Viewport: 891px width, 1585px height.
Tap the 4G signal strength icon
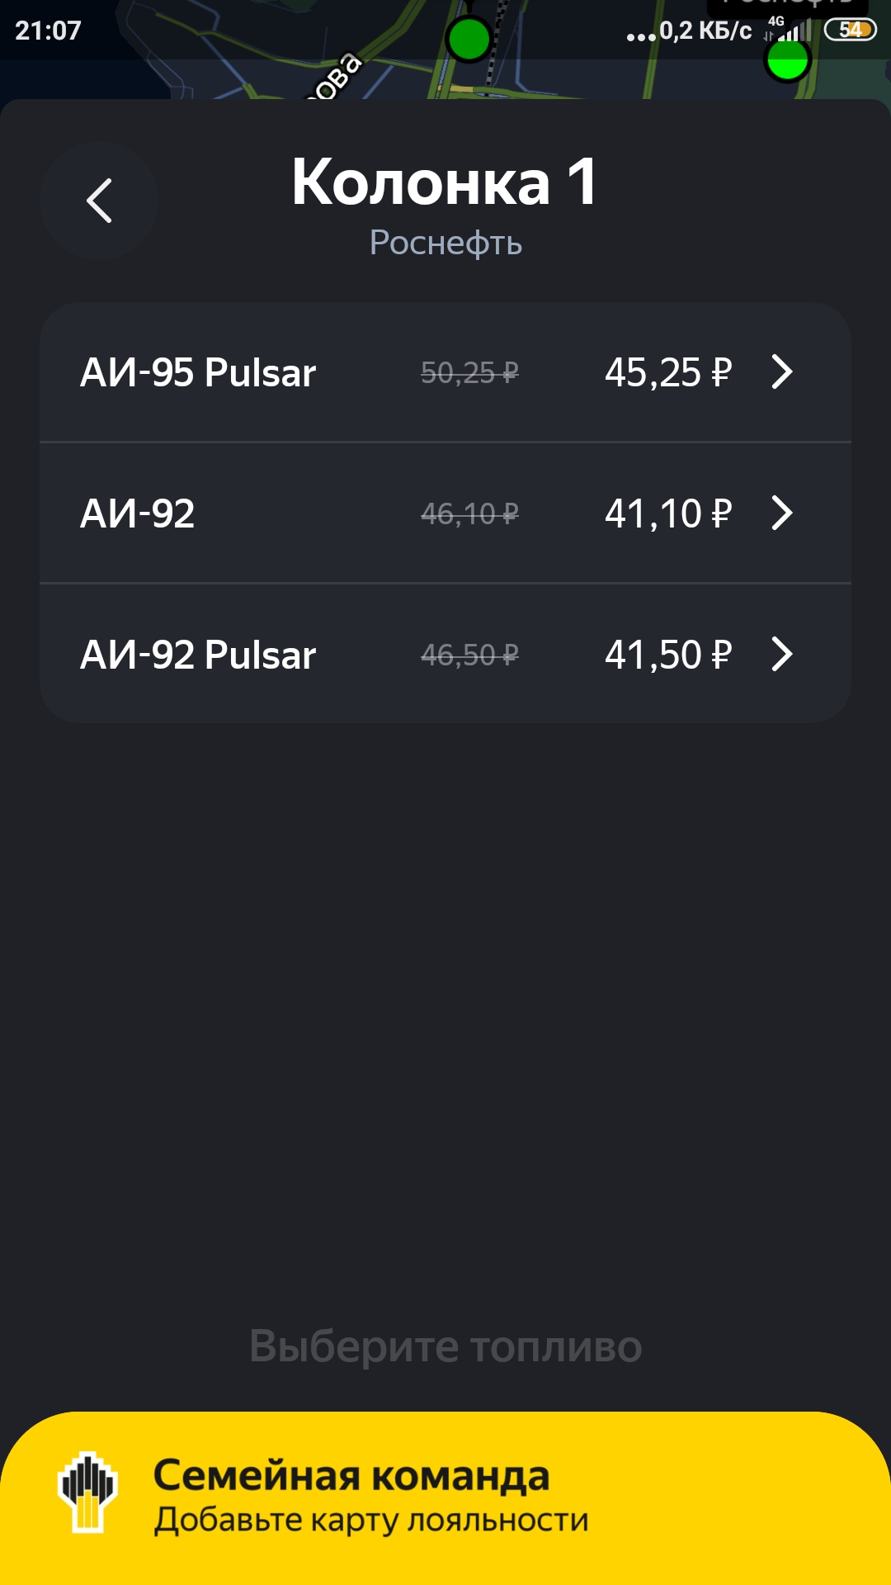tap(786, 30)
